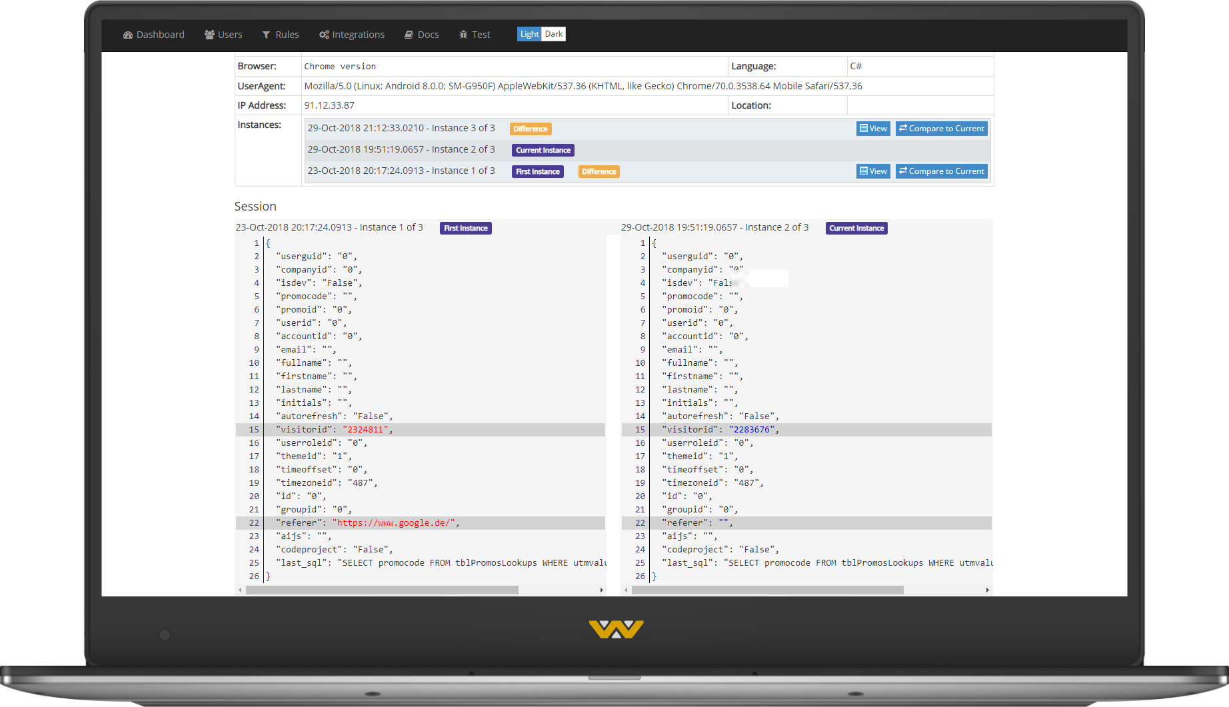Switch theme to Light mode
This screenshot has height=707, width=1229.
pyautogui.click(x=529, y=34)
